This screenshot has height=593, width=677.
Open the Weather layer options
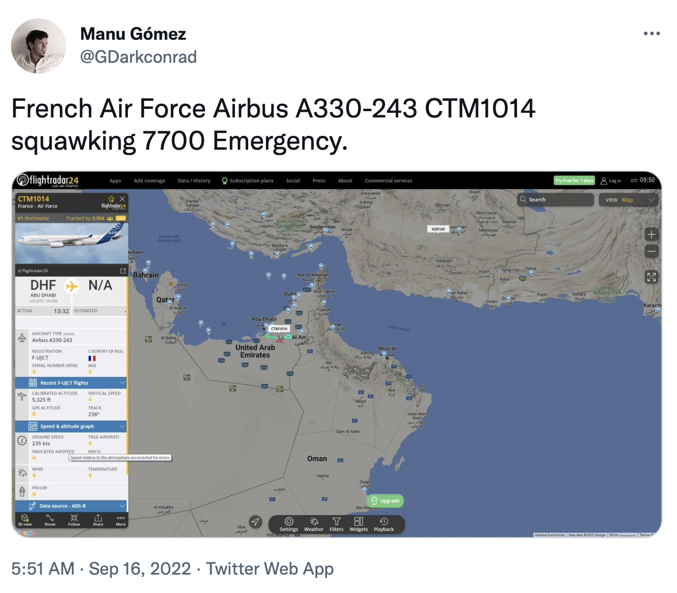click(314, 523)
